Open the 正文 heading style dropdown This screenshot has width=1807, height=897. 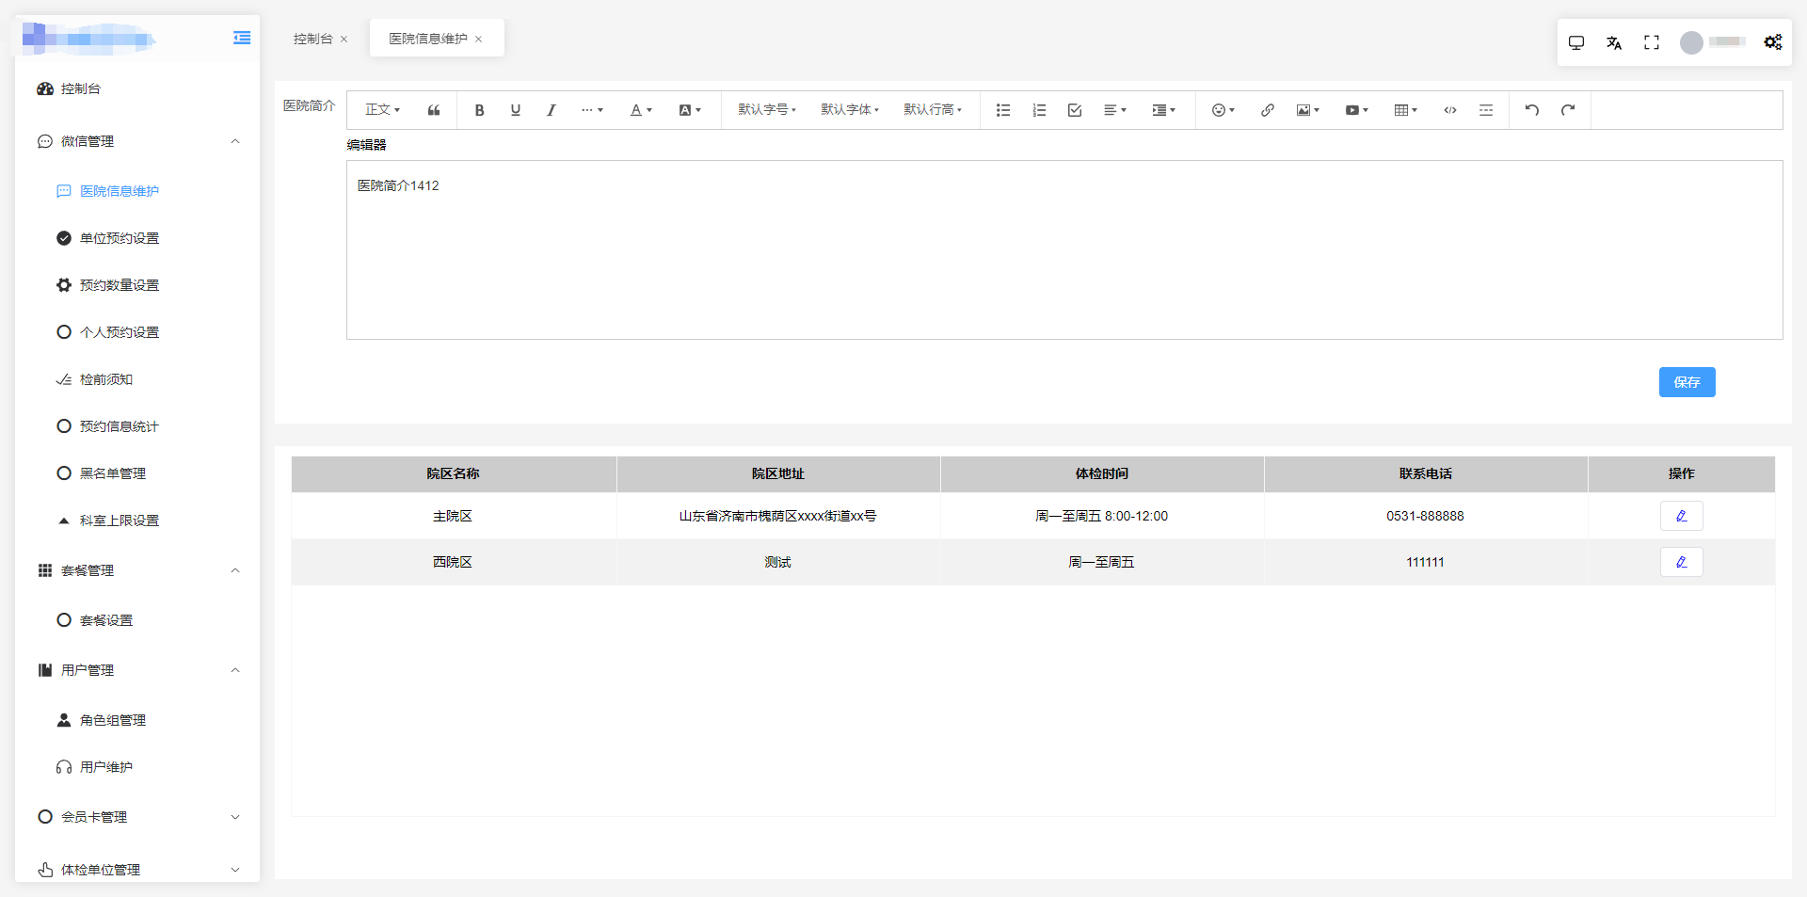[x=382, y=110]
